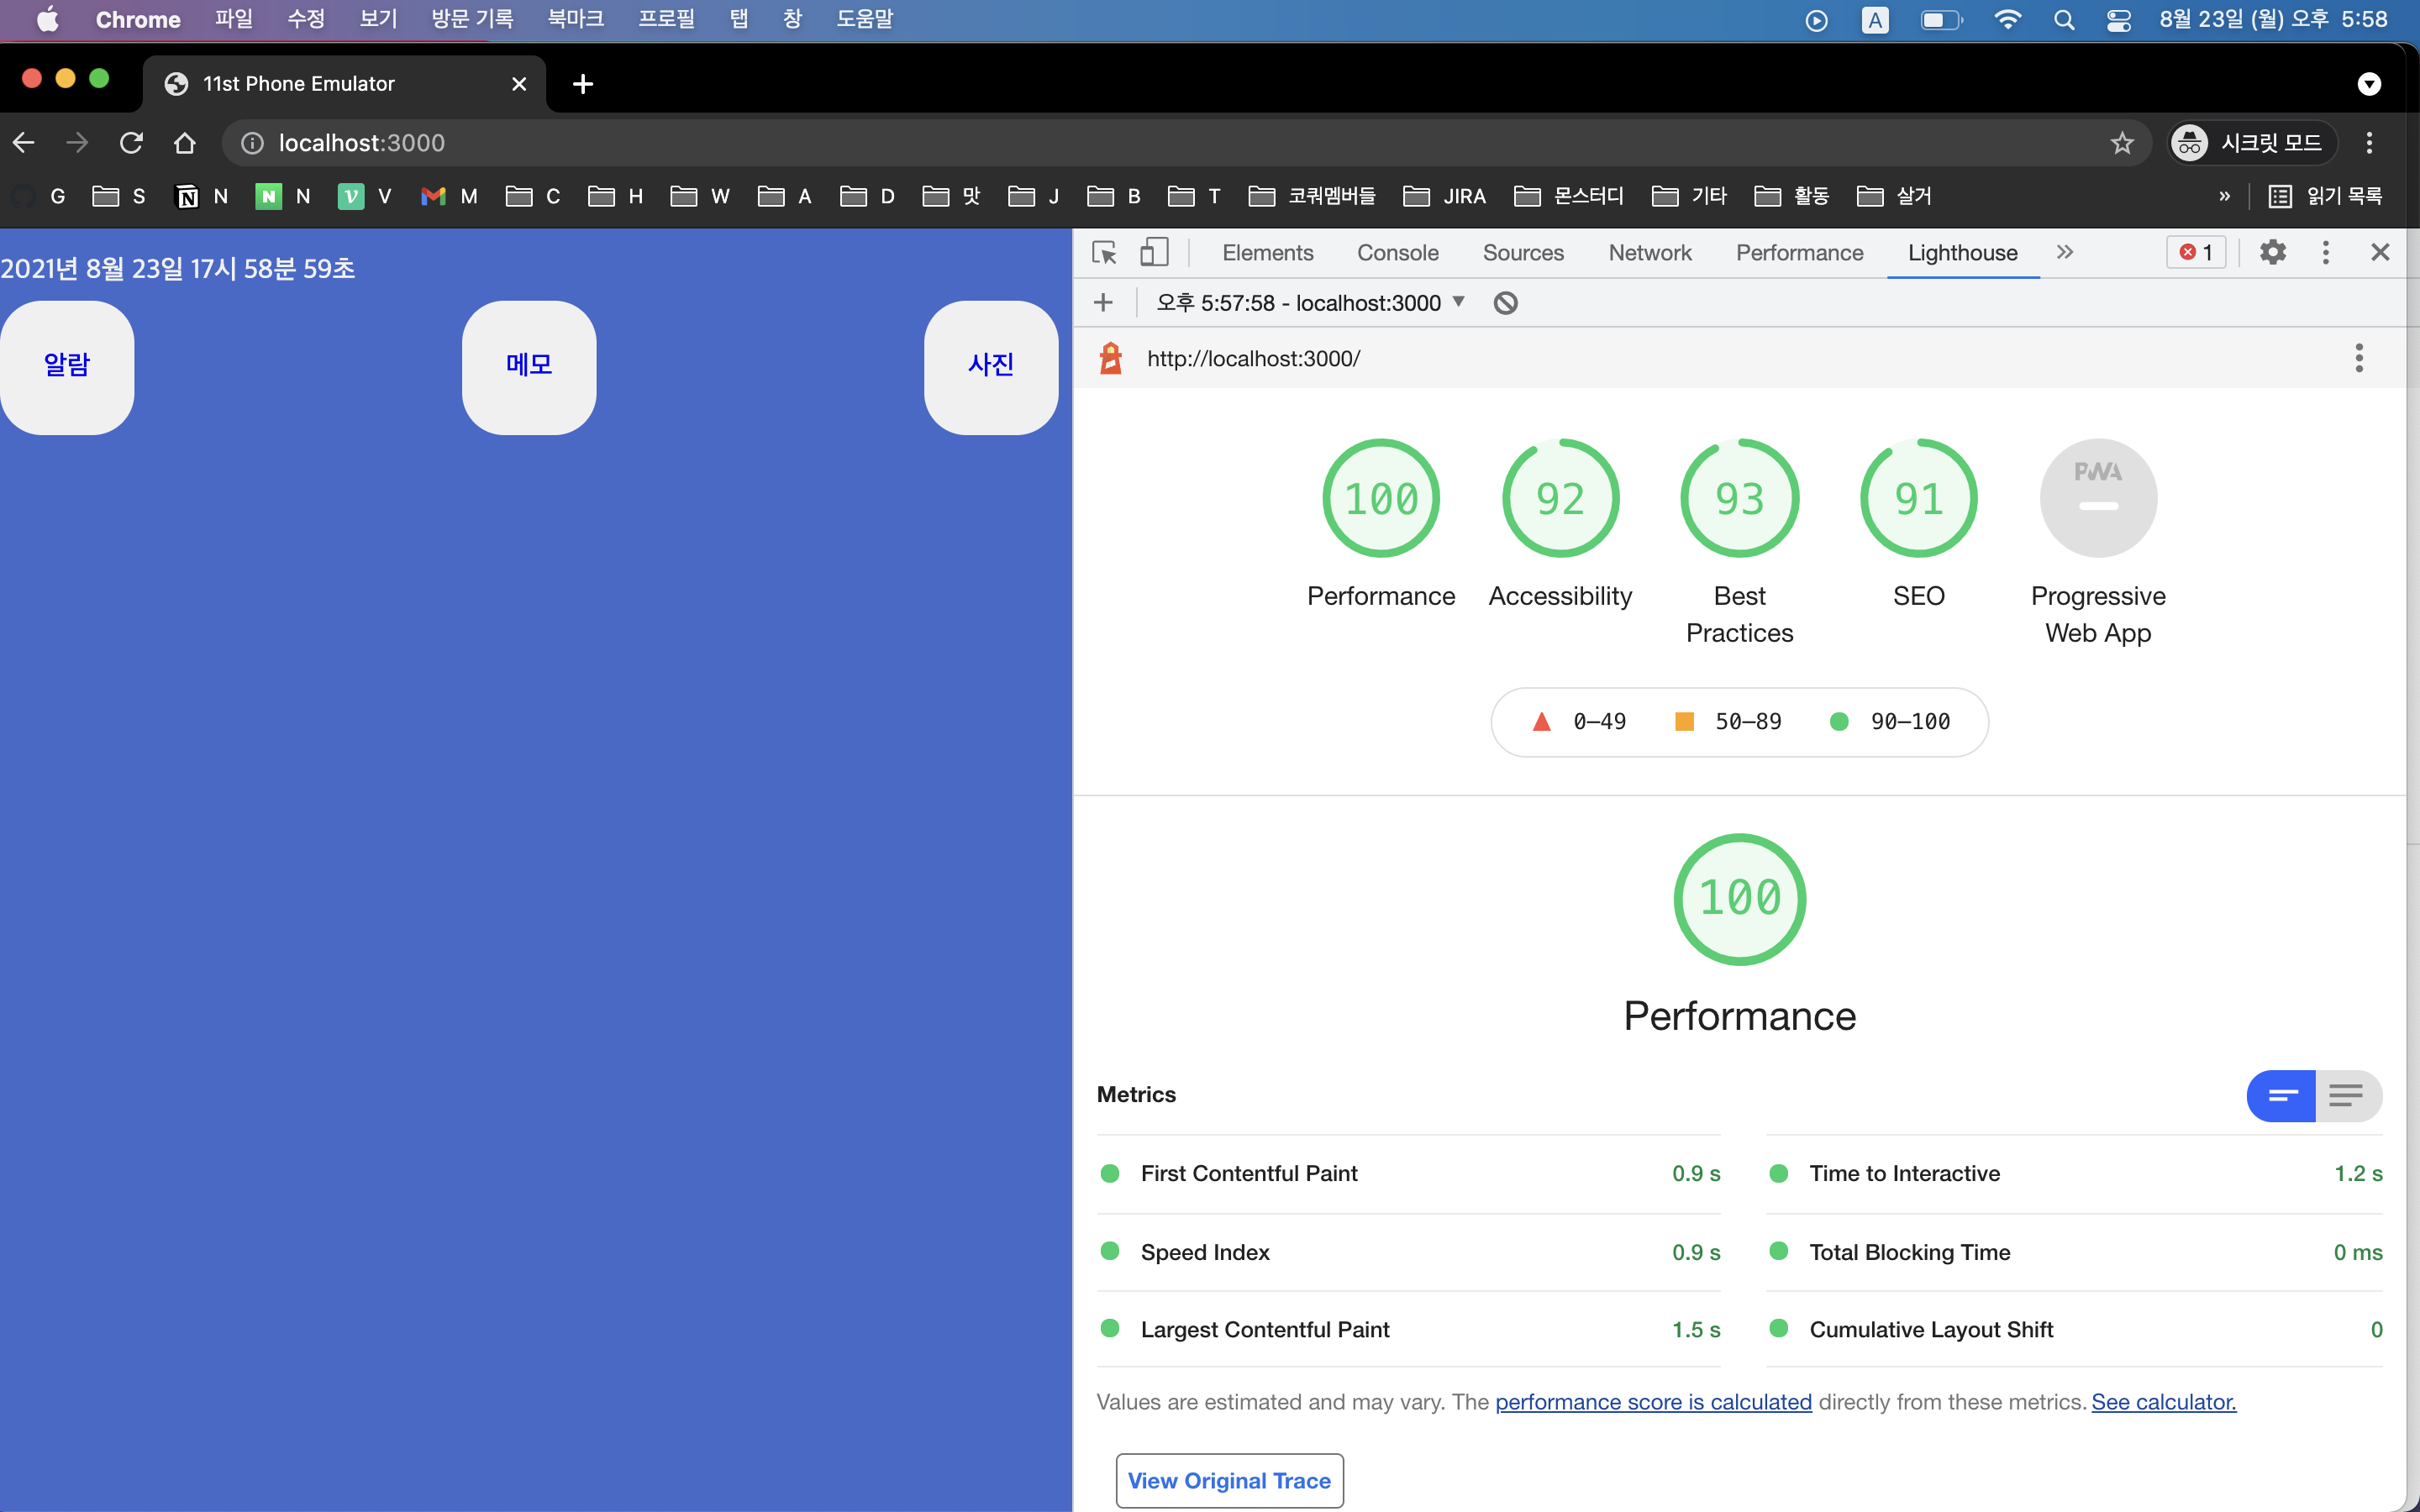This screenshot has height=1512, width=2420.
Task: Click the DevTools error count badge
Action: click(x=2197, y=253)
